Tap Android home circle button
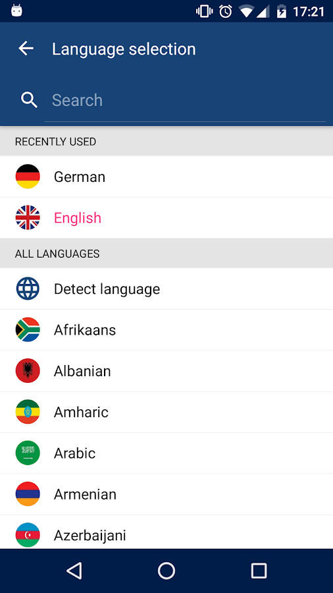The height and width of the screenshot is (593, 333). tap(166, 571)
